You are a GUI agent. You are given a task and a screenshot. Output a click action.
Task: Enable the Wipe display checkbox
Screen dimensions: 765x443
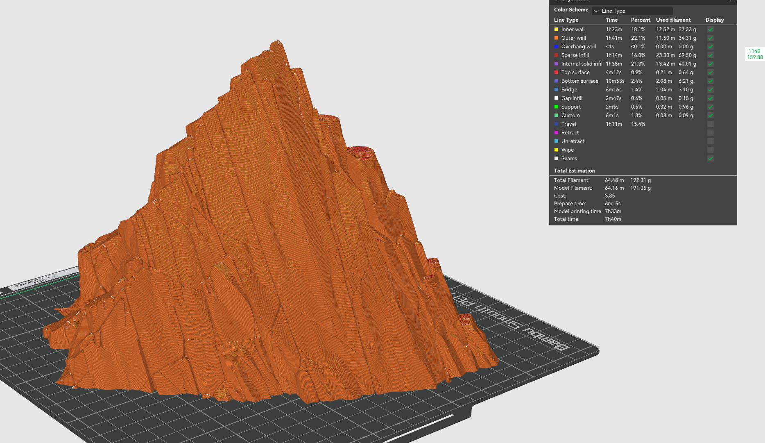pyautogui.click(x=711, y=150)
